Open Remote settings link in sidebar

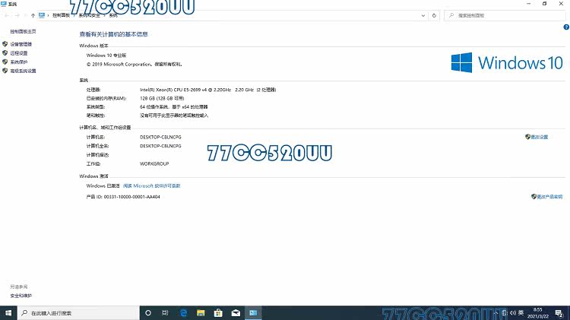point(18,53)
